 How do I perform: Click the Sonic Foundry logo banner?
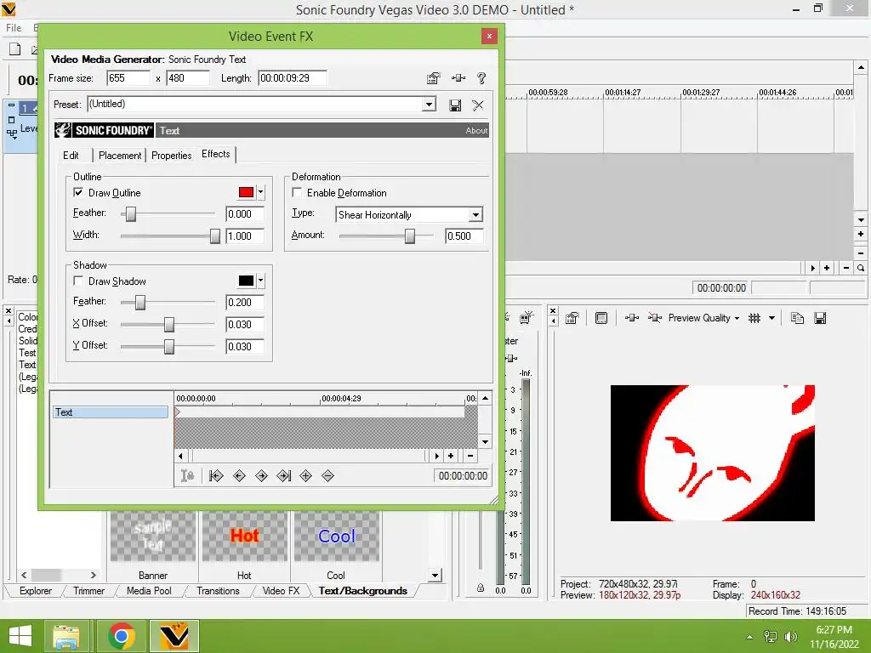pyautogui.click(x=105, y=130)
